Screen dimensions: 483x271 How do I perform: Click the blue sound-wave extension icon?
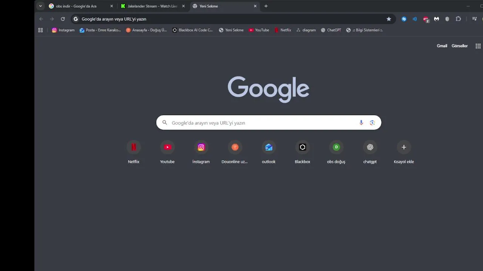tap(415, 19)
